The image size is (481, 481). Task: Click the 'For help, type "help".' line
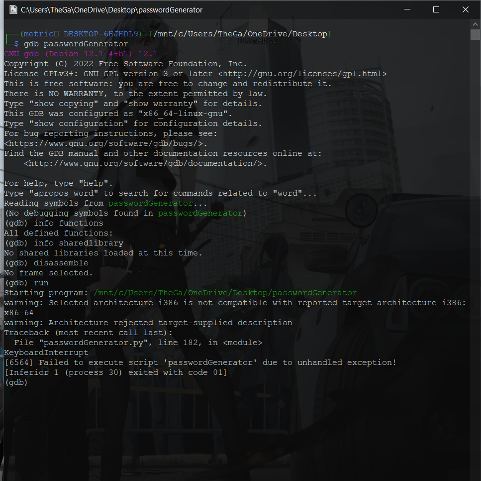[x=58, y=183]
